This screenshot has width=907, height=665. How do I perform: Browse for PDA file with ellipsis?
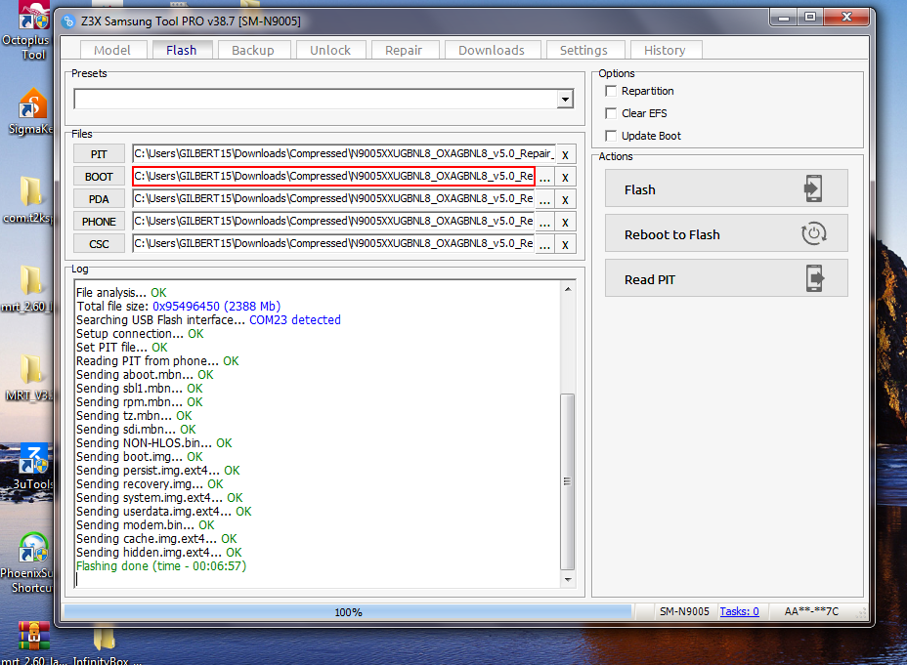click(545, 200)
